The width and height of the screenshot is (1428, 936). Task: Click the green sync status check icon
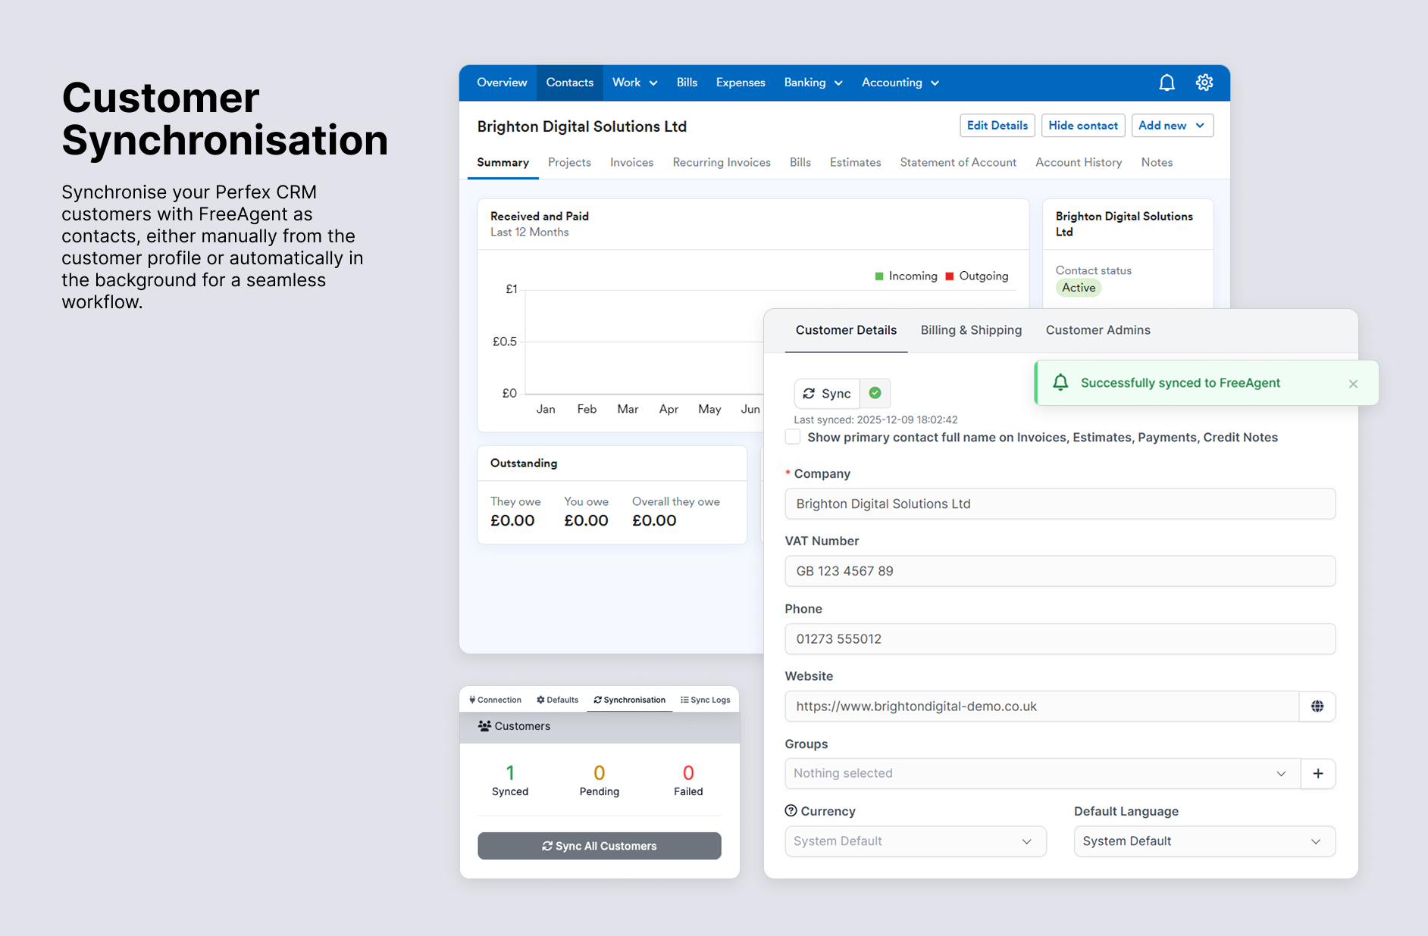pos(875,393)
